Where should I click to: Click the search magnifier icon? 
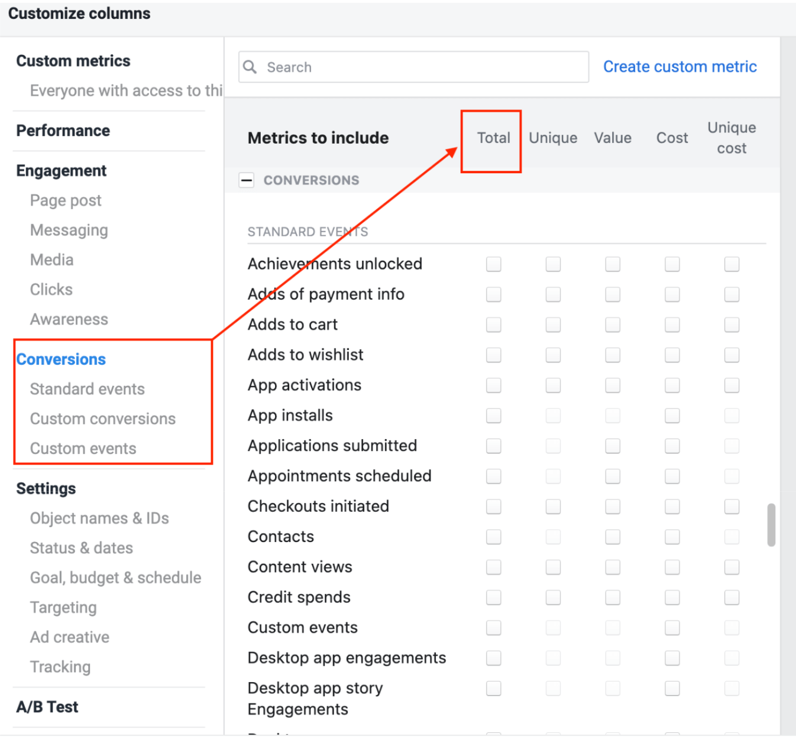pos(250,67)
